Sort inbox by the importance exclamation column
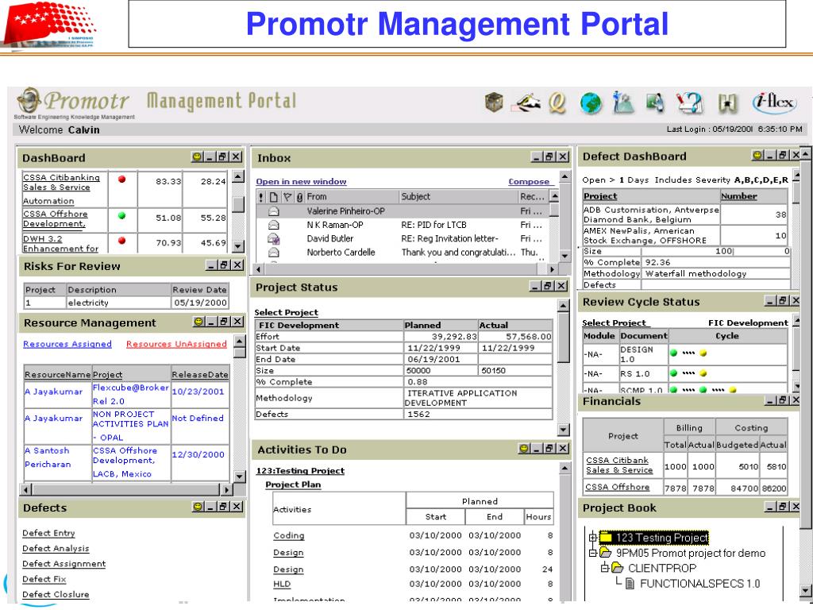Image resolution: width=813 pixels, height=610 pixels. pyautogui.click(x=260, y=197)
